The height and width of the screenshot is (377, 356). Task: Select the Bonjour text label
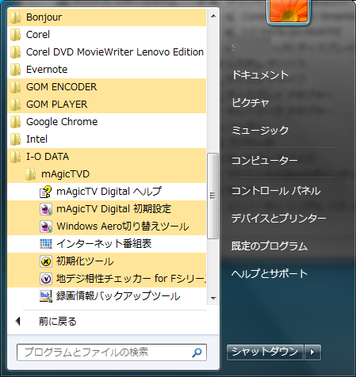coord(44,17)
